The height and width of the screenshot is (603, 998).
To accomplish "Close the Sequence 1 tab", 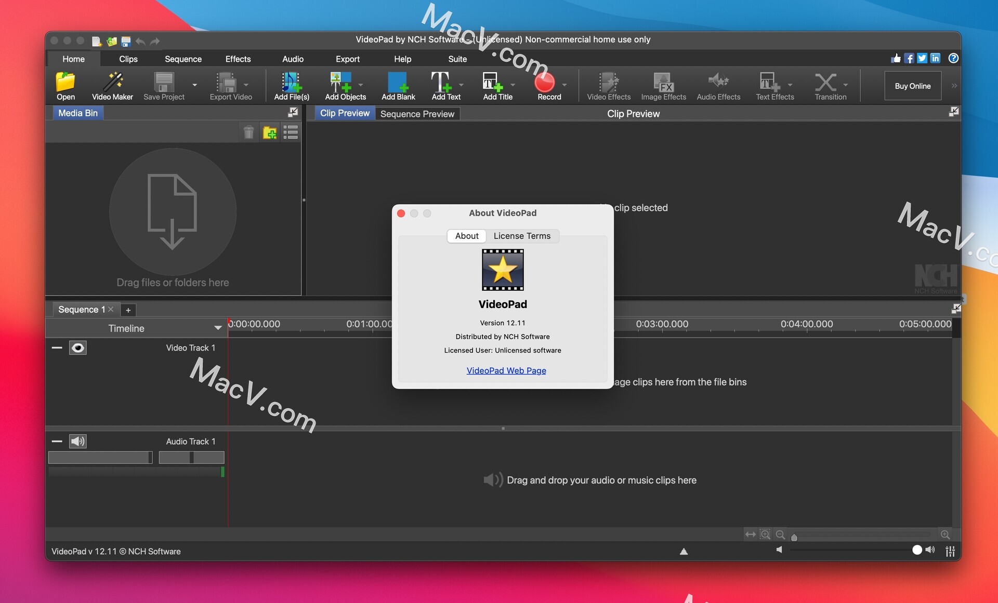I will point(111,309).
